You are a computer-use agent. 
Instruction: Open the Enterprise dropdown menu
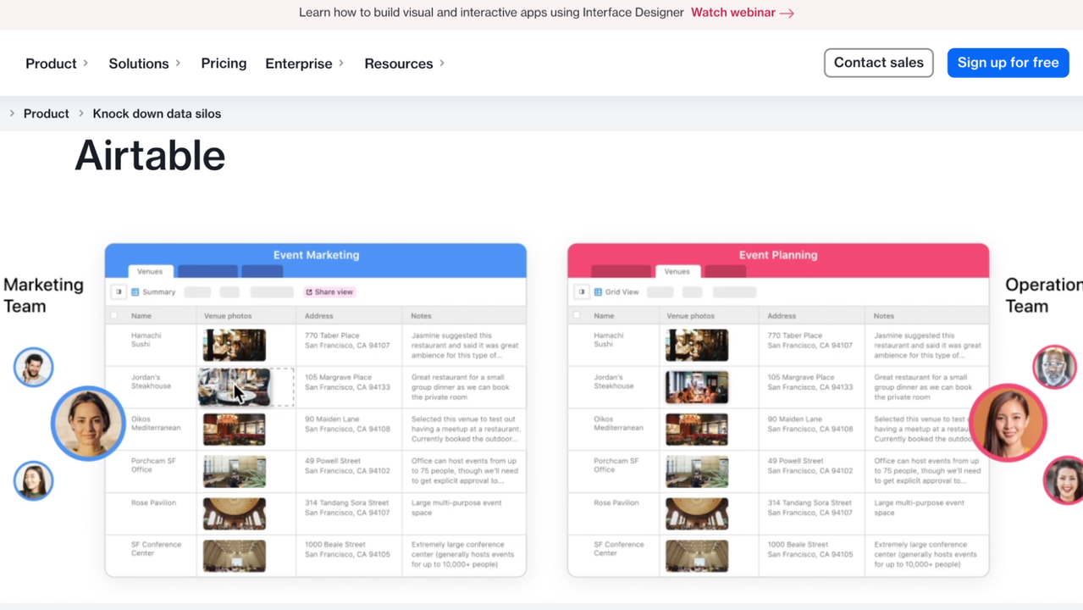point(304,64)
